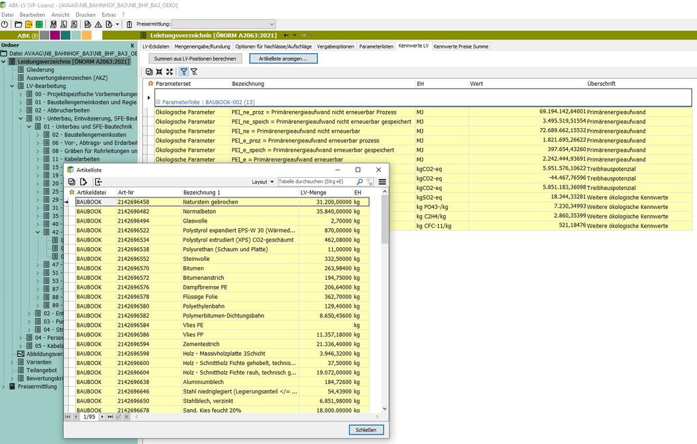
Task: Click the hamburger menu icon in Artikelliste
Action: [x=382, y=182]
